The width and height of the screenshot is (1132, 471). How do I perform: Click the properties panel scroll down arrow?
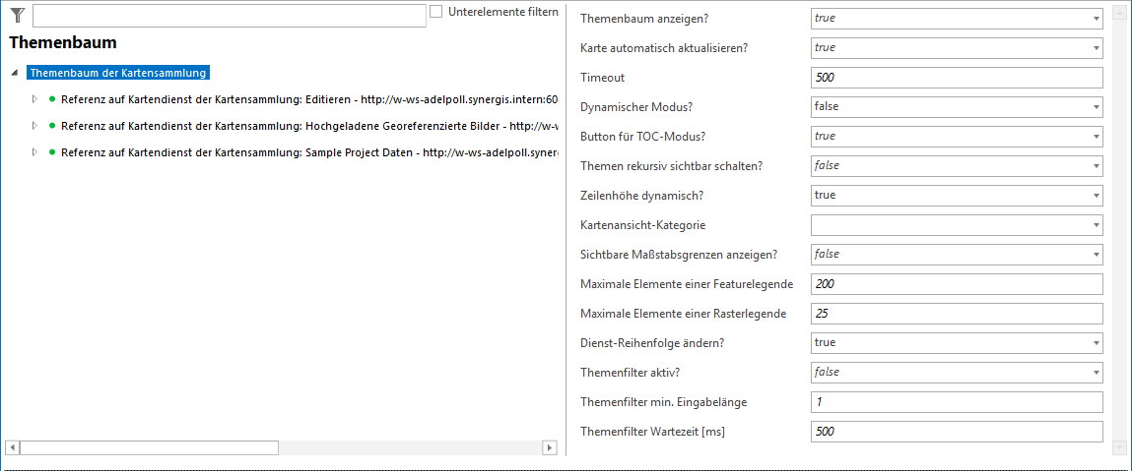click(1118, 447)
